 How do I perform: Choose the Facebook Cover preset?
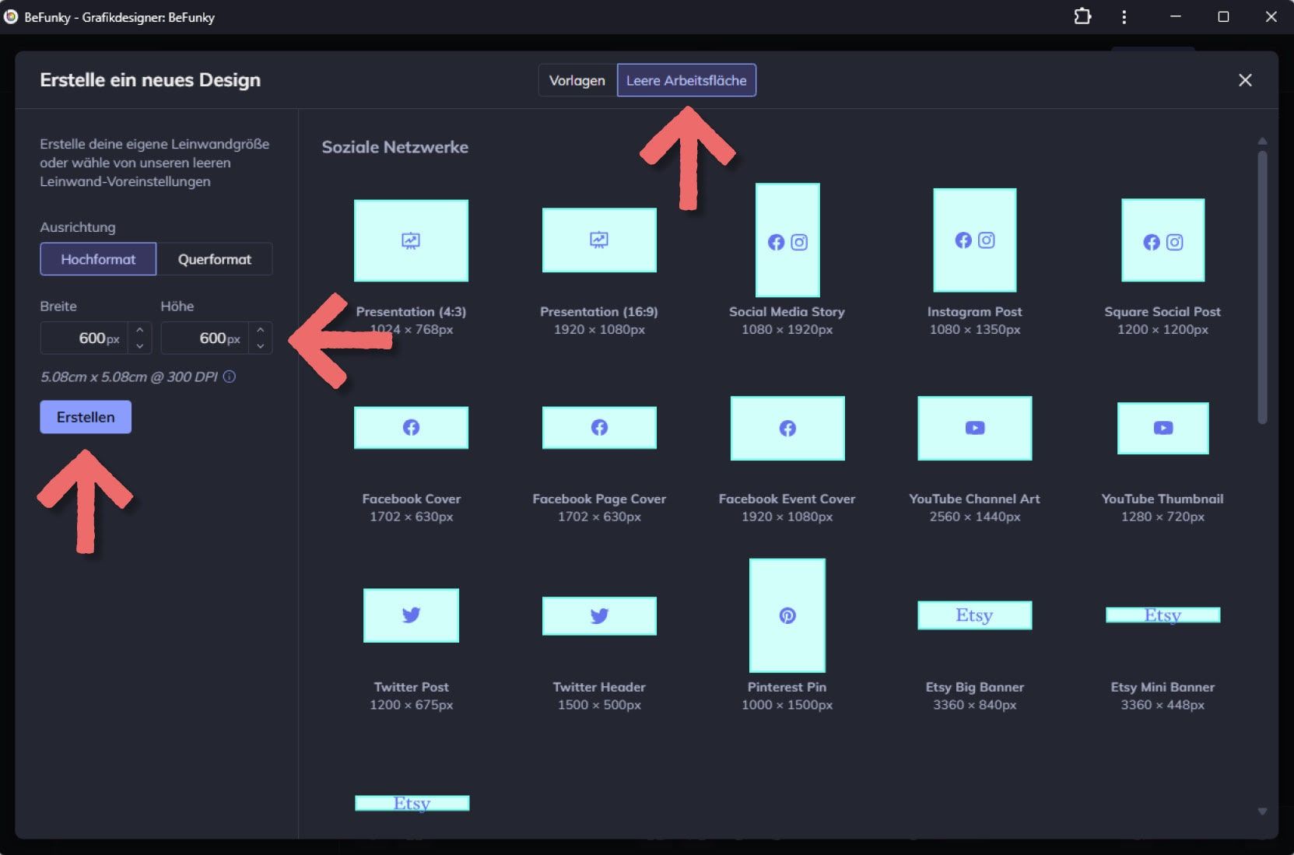coord(411,427)
